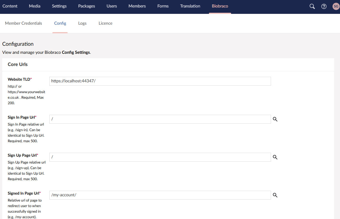Focus the Website TLD input field
Viewport: 340px width, 219px height.
pyautogui.click(x=160, y=81)
